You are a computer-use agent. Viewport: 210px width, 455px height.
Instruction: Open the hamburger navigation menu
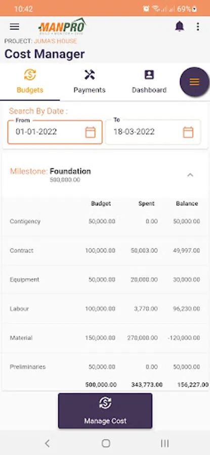(15, 27)
